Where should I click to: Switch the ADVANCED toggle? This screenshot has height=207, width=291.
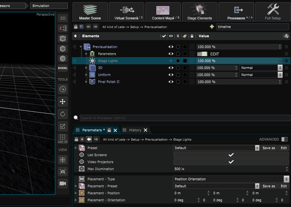point(284,139)
